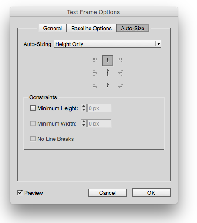Image resolution: width=197 pixels, height=223 pixels.
Task: Select top-right reference point in auto-size grid
Action: point(121,60)
